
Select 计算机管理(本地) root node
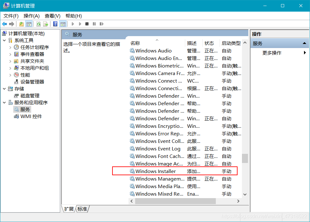tap(26, 34)
